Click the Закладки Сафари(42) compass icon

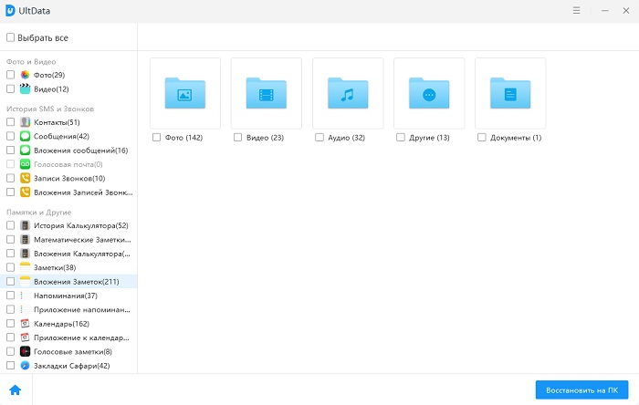tap(26, 366)
